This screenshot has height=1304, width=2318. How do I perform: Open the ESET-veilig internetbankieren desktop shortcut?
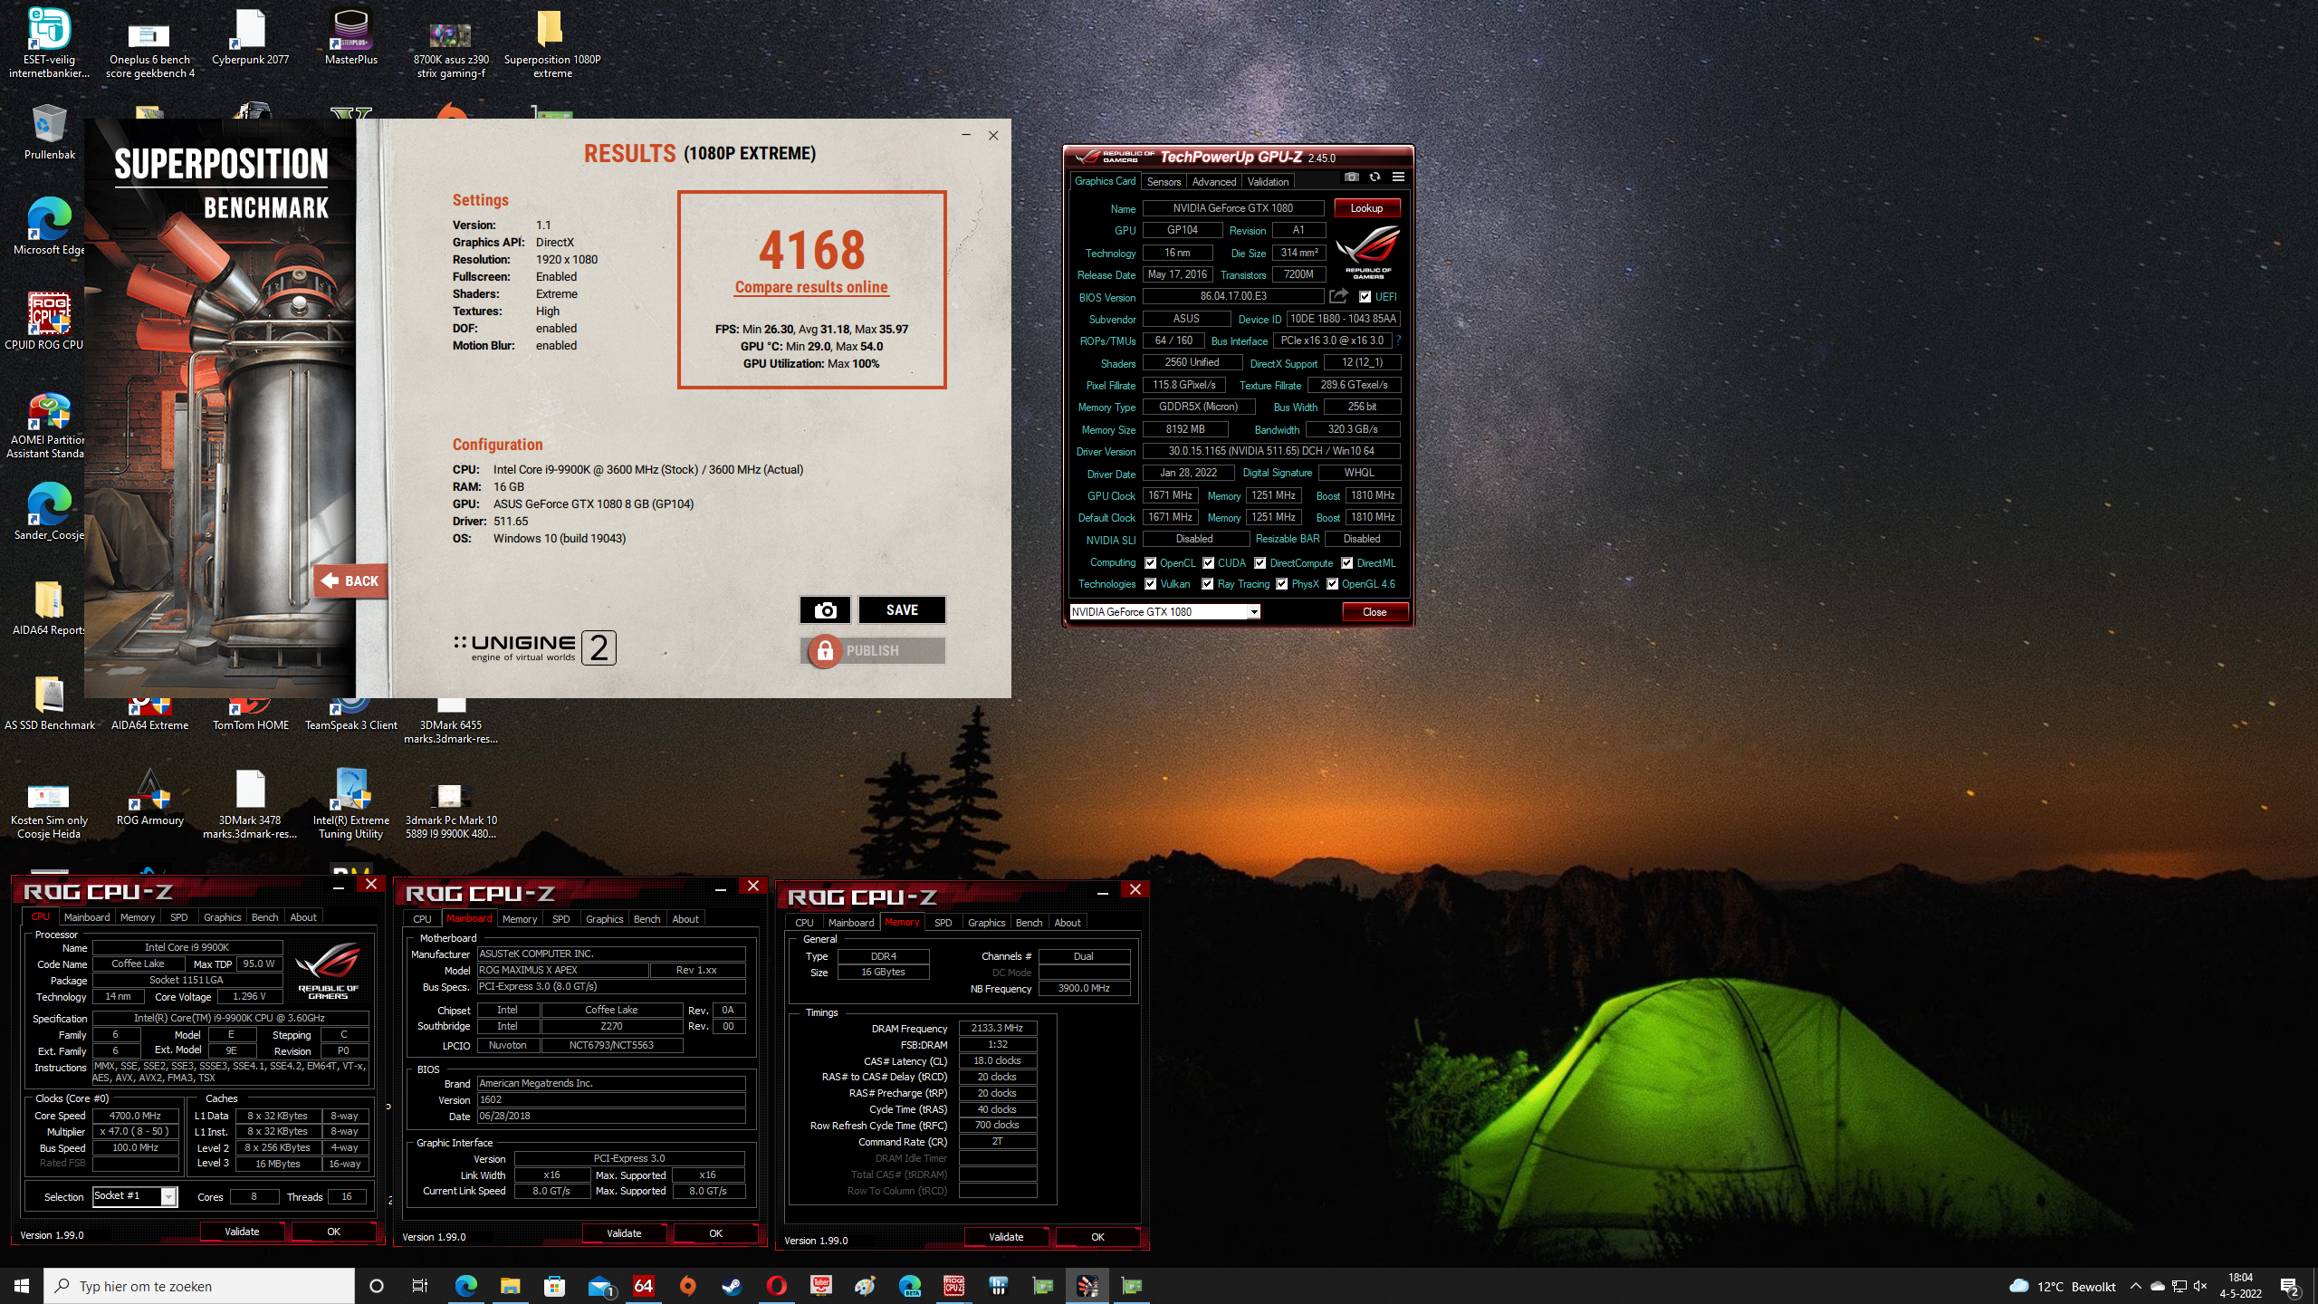tap(50, 43)
